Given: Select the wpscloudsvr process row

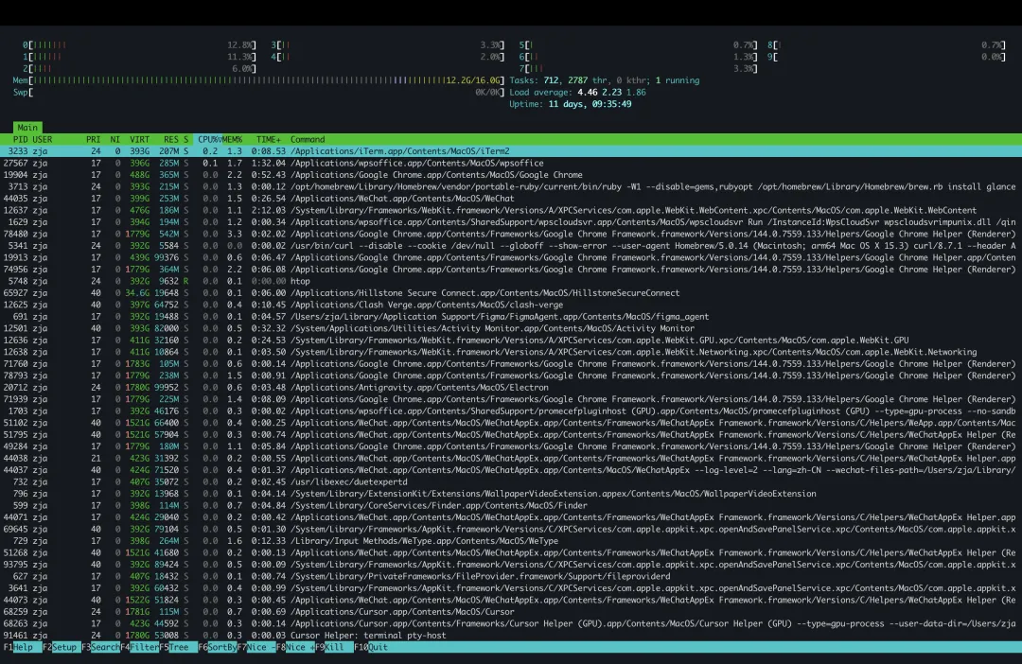Looking at the screenshot, I should coord(511,221).
